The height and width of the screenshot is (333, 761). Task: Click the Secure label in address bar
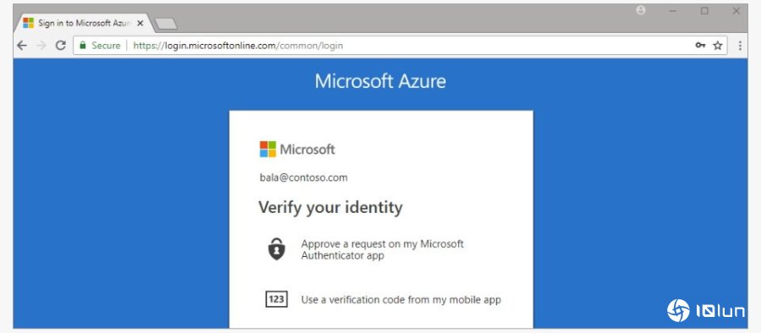click(106, 46)
